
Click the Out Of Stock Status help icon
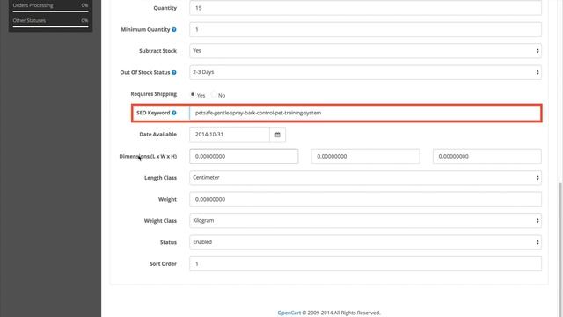coord(174,72)
